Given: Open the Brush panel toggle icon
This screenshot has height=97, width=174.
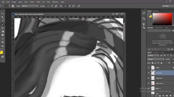Looking at the screenshot, I should point(13,6).
